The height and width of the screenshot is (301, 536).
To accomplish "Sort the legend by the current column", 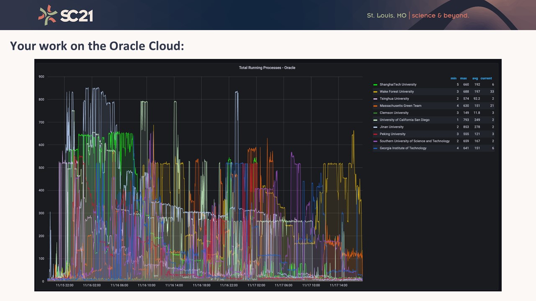I will [486, 78].
